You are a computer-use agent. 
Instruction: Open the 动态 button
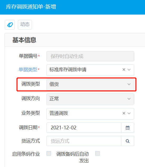(25, 25)
